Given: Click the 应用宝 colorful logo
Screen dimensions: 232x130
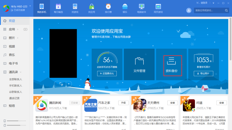Looking at the screenshot, I should click(x=6, y=8).
